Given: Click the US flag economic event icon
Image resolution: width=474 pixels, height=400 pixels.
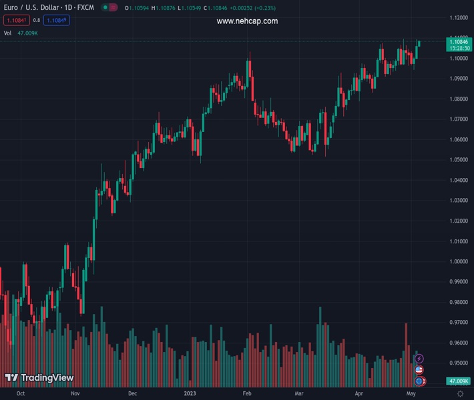Looking at the screenshot, I should coord(419,370).
